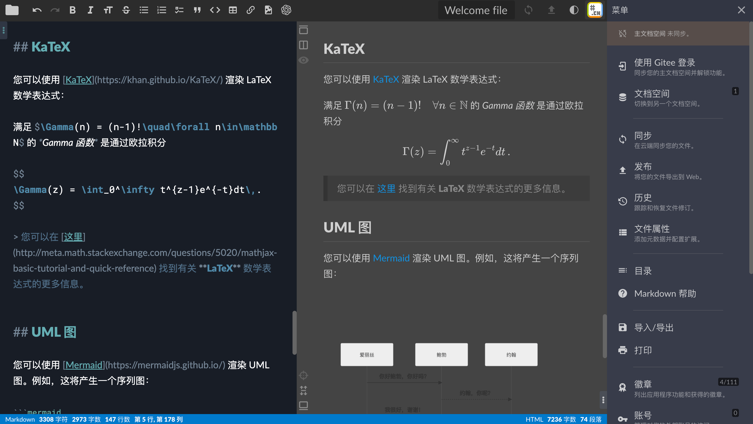Toggle reader mode eye icon
Screen dimensions: 753x424
(304, 60)
